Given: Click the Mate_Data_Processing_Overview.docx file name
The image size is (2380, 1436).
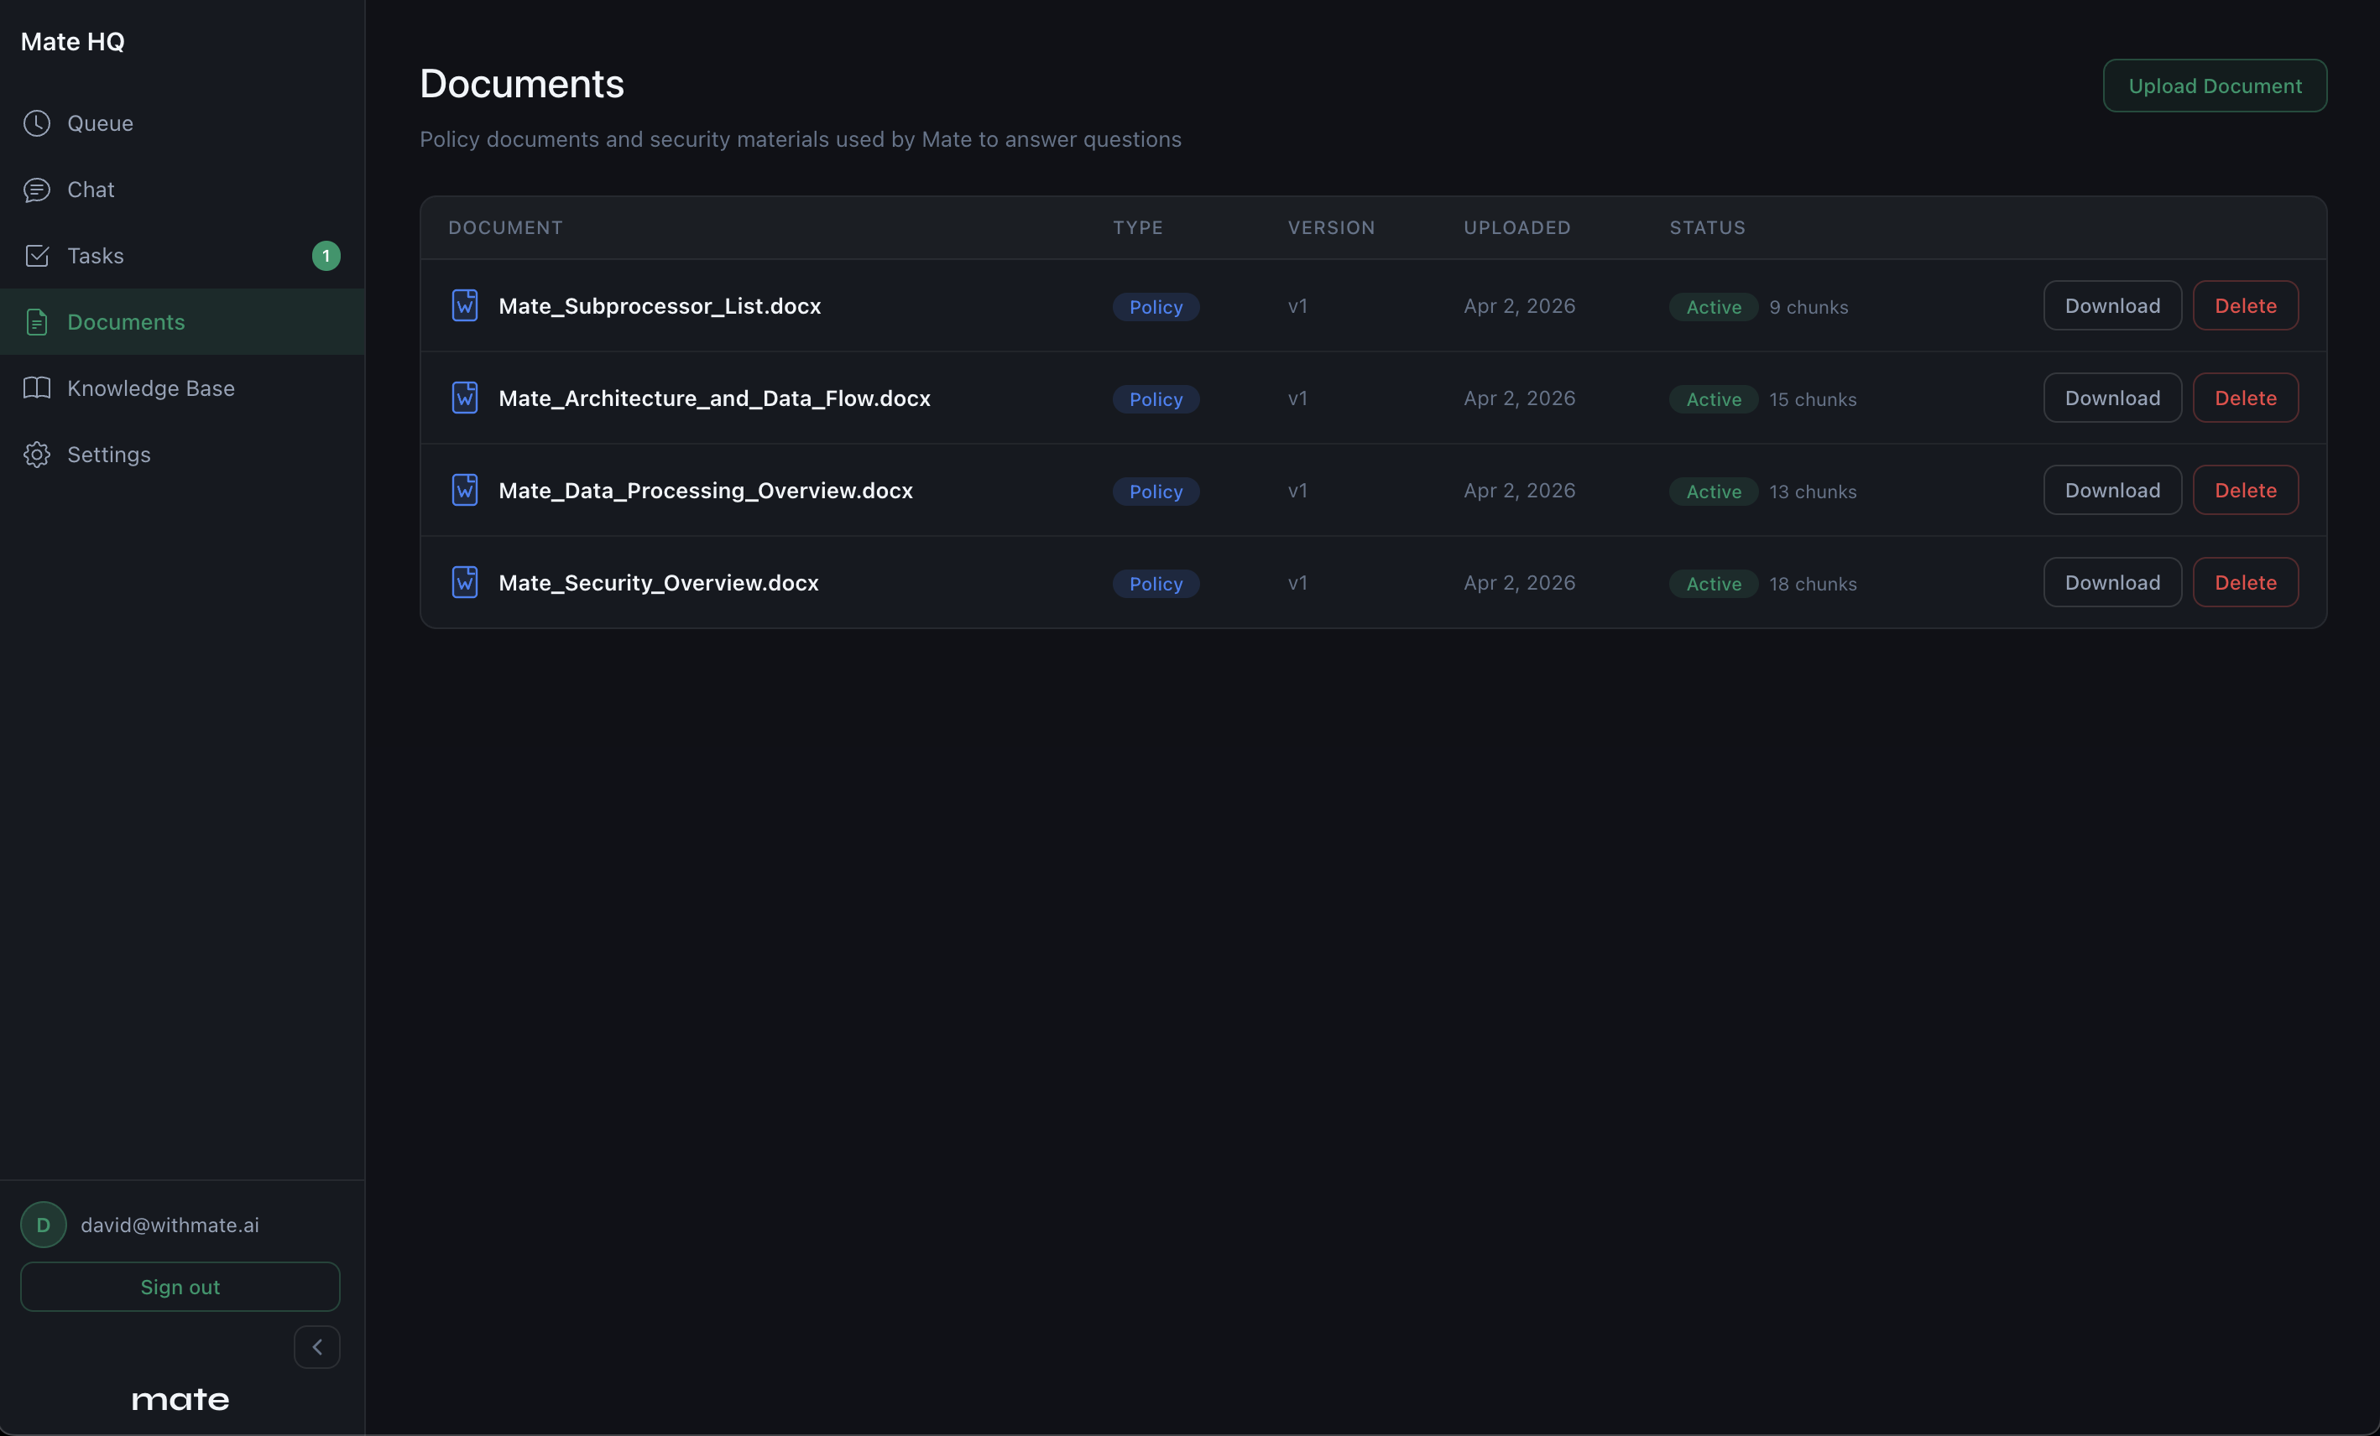Looking at the screenshot, I should click(x=706, y=491).
